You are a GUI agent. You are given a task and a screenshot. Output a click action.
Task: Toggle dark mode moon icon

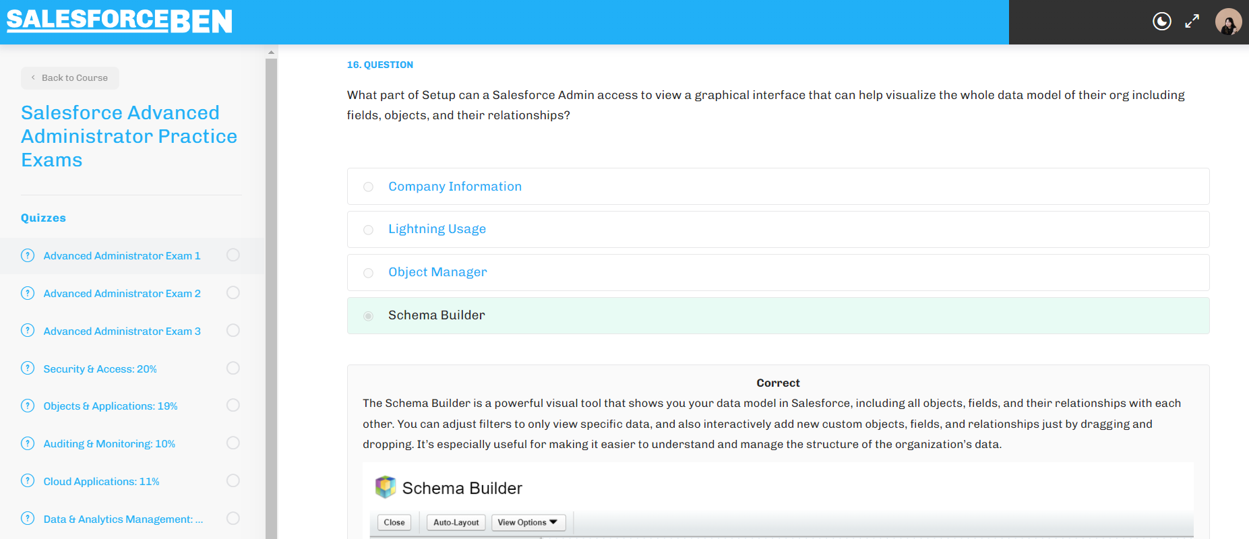[1162, 22]
